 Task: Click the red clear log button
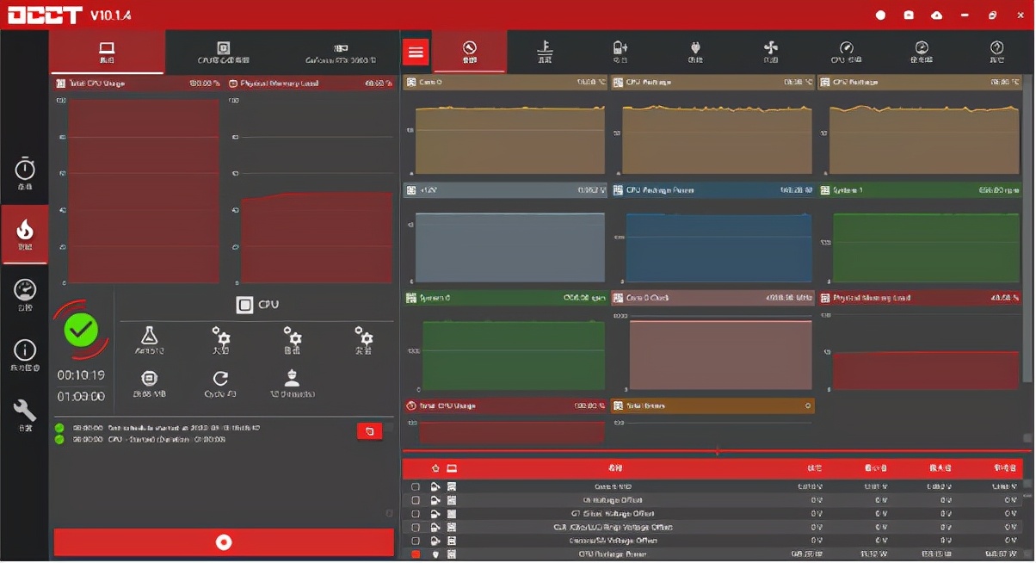pyautogui.click(x=369, y=431)
